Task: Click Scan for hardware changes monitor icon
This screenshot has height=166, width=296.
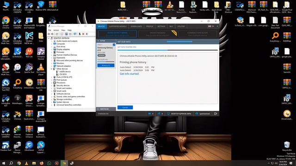Action: 75,34
